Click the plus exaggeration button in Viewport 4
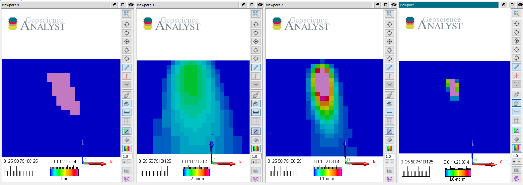Screen dimensions: 523x185 [124, 162]
